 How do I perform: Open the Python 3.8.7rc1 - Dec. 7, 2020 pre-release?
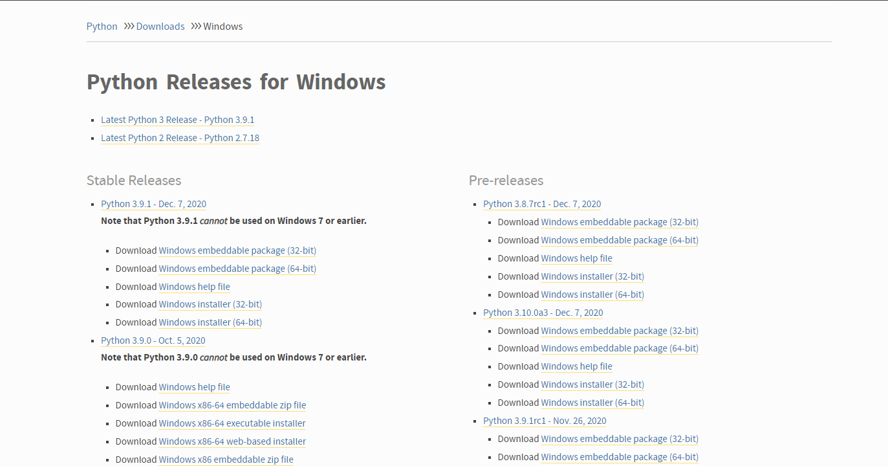point(542,204)
